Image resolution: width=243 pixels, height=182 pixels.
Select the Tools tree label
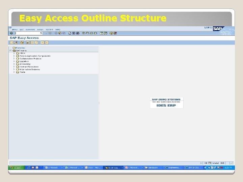[x=22, y=72]
